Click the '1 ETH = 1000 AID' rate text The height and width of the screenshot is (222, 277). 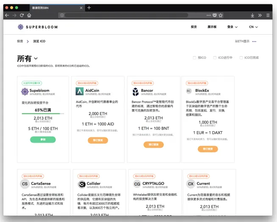point(98,124)
